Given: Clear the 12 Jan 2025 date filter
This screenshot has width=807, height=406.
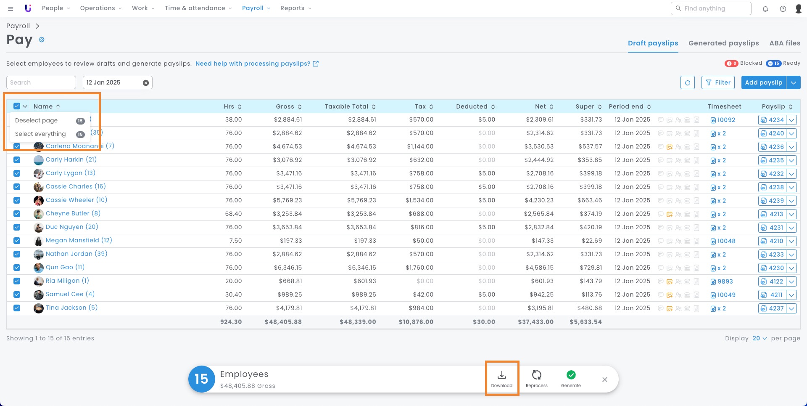Looking at the screenshot, I should tap(146, 82).
